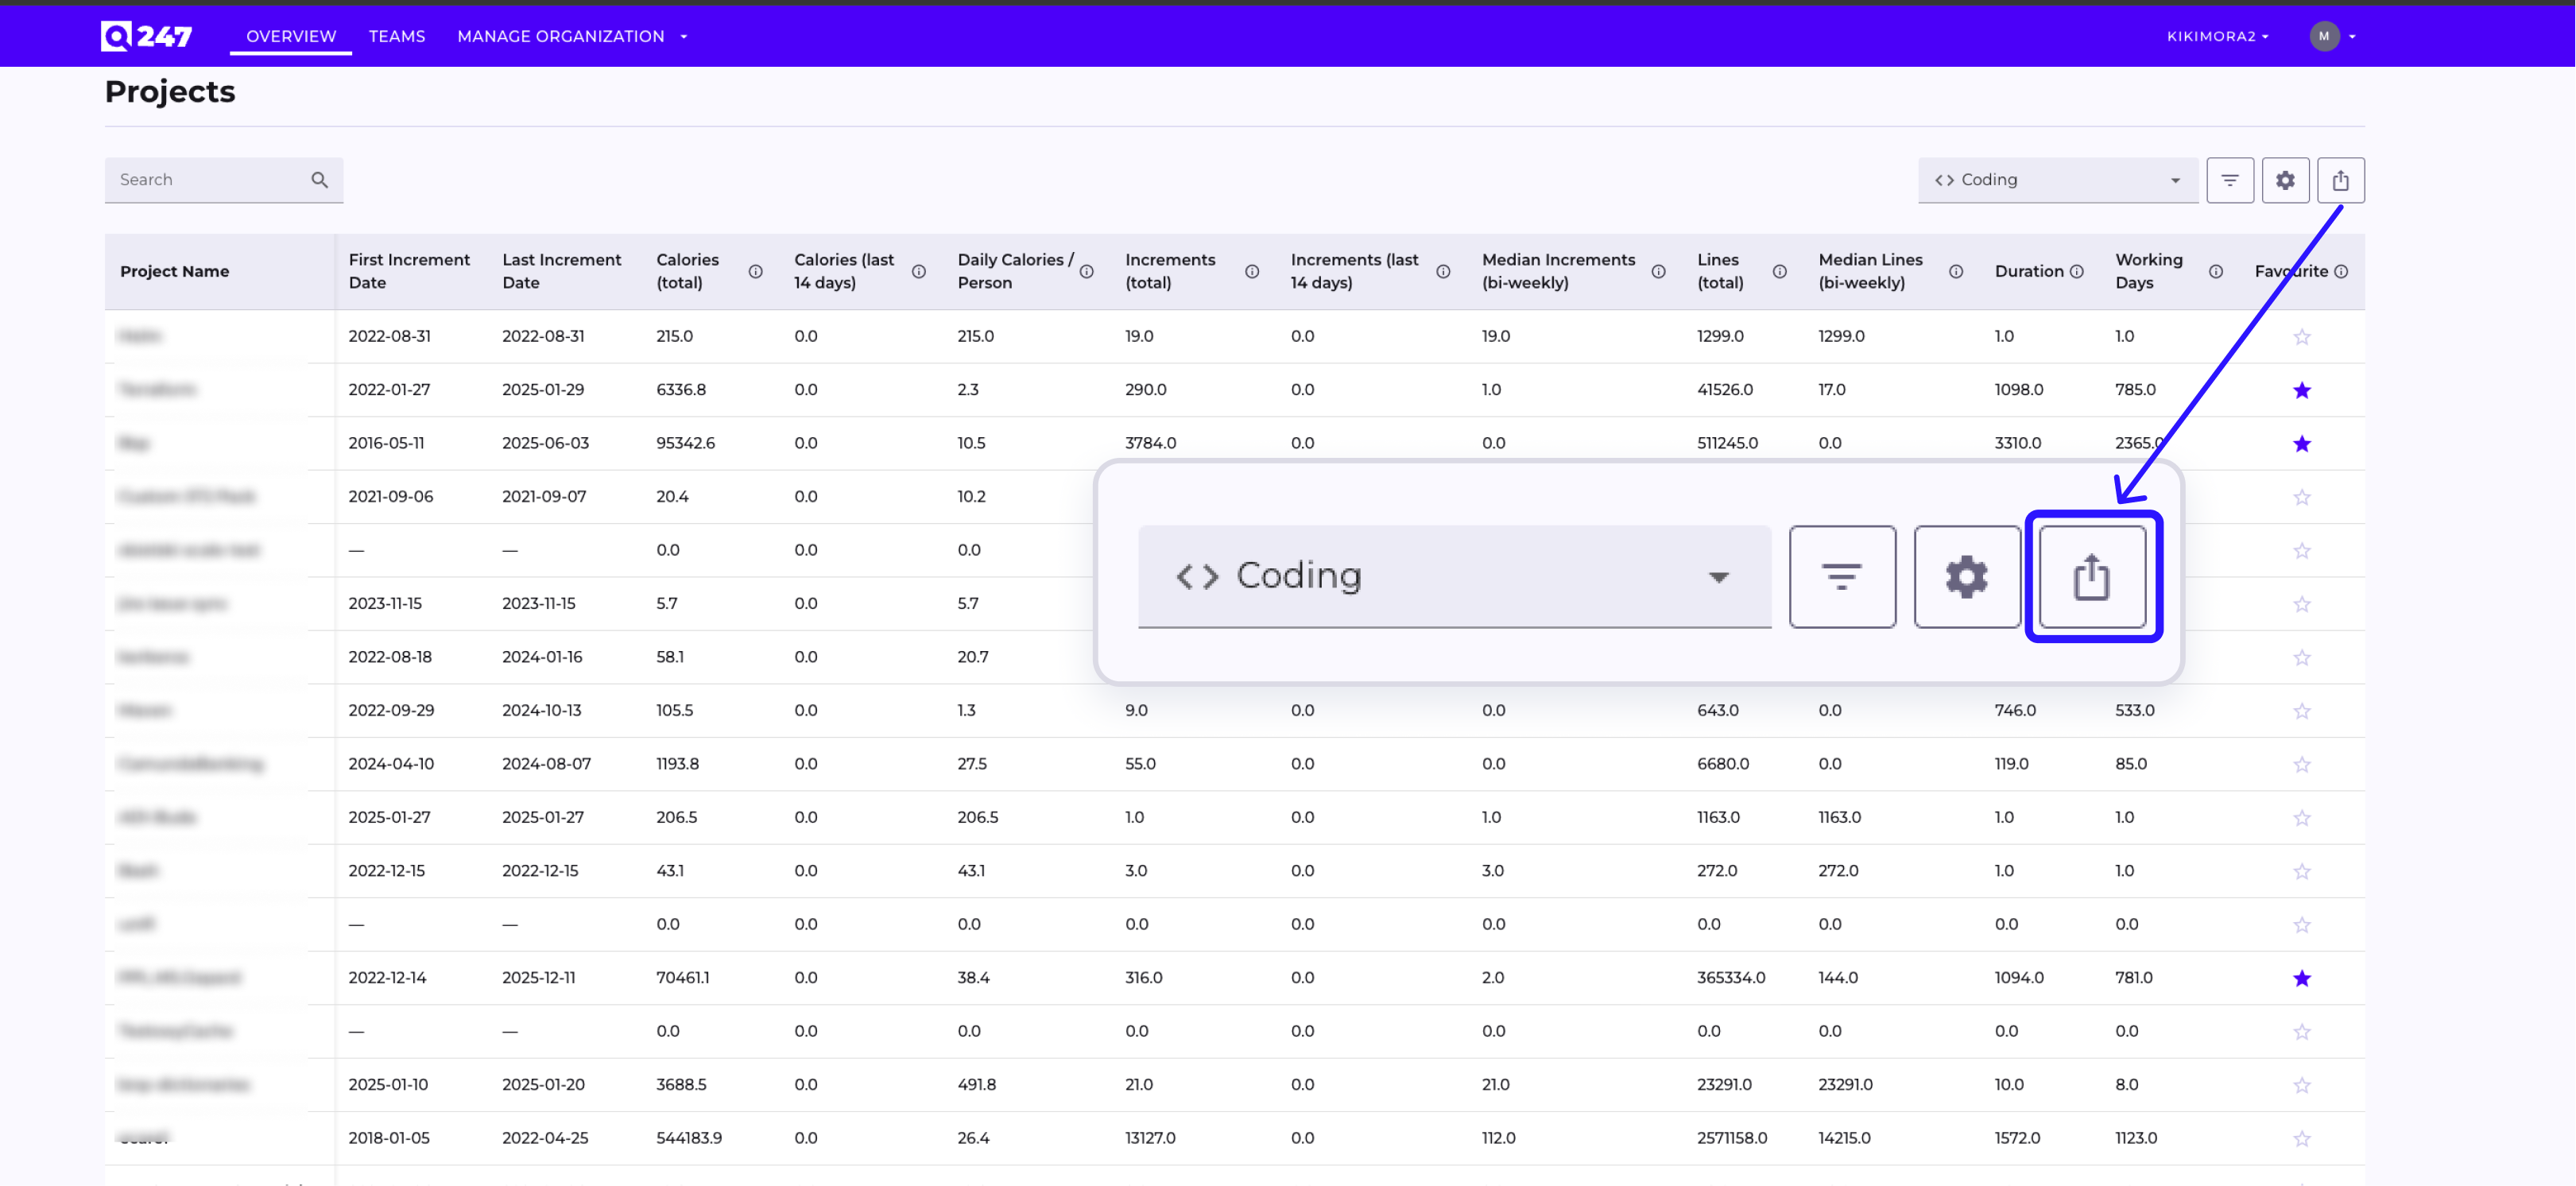Click the Q247 logo in the navbar

pos(146,35)
